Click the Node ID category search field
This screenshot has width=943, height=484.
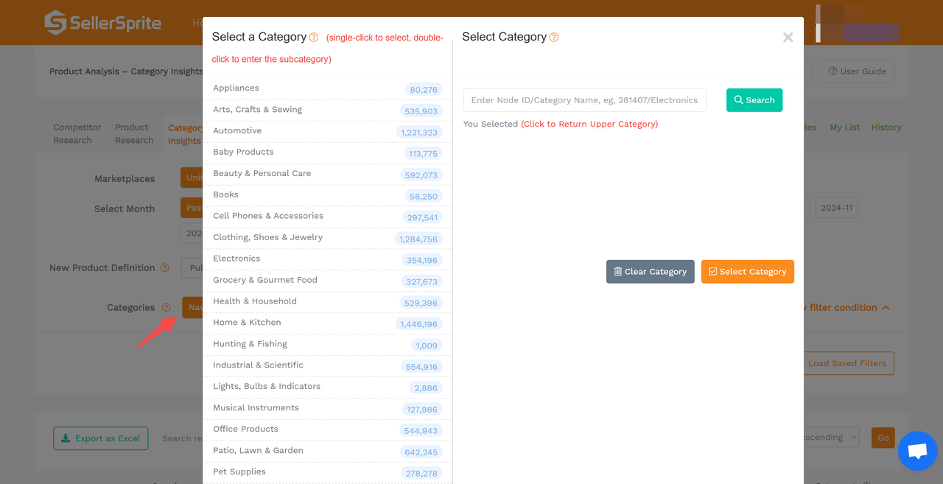(x=584, y=99)
